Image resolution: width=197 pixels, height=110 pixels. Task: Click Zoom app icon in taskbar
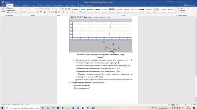78,108
